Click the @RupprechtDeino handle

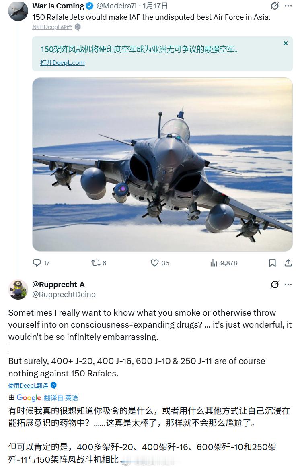pos(64,295)
